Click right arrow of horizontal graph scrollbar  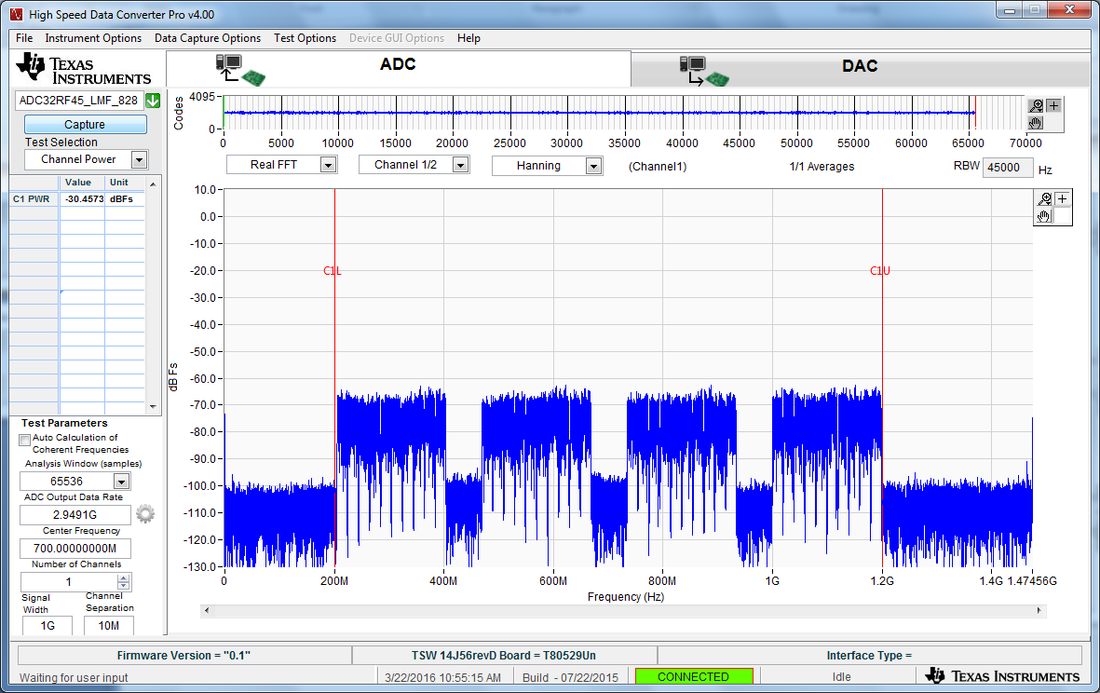[x=1039, y=610]
